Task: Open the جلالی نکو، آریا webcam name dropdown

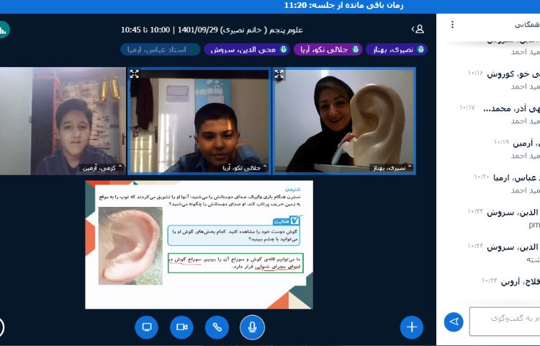Action: [x=245, y=168]
